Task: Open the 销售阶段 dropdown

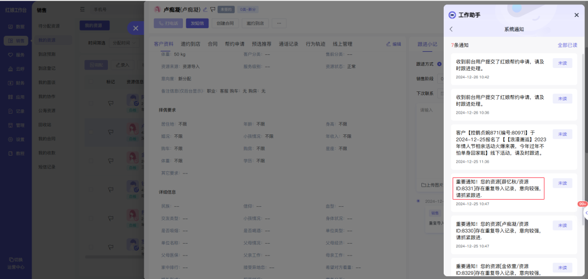Action: click(442, 79)
